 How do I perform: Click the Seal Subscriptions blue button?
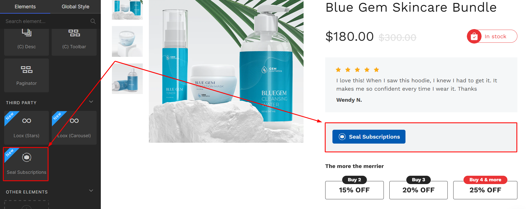[369, 137]
